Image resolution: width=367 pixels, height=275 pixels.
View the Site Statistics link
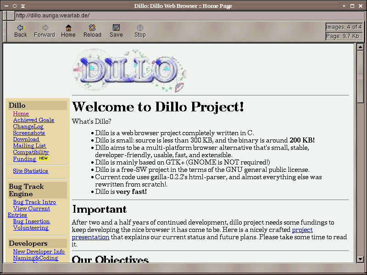30,171
